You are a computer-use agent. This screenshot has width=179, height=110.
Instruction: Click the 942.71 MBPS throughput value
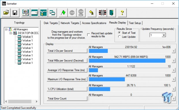[131, 57]
